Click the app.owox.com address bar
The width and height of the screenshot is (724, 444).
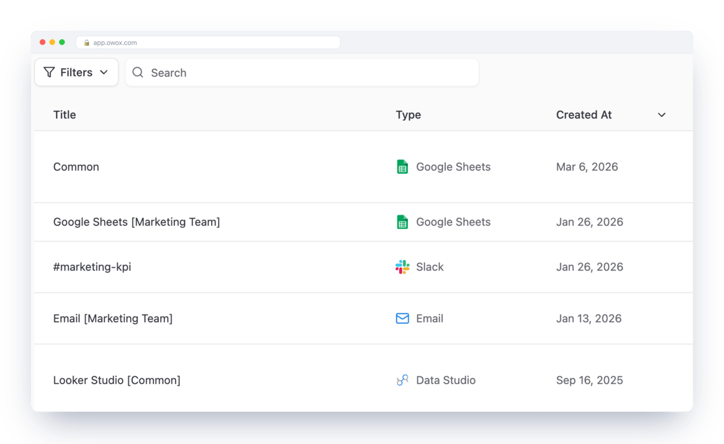(208, 43)
